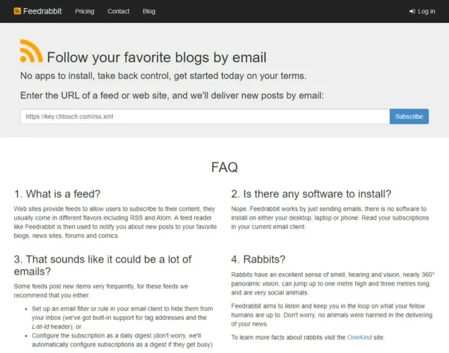Click the blue Subscribe button
Image resolution: width=449 pixels, height=353 pixels.
pos(409,116)
